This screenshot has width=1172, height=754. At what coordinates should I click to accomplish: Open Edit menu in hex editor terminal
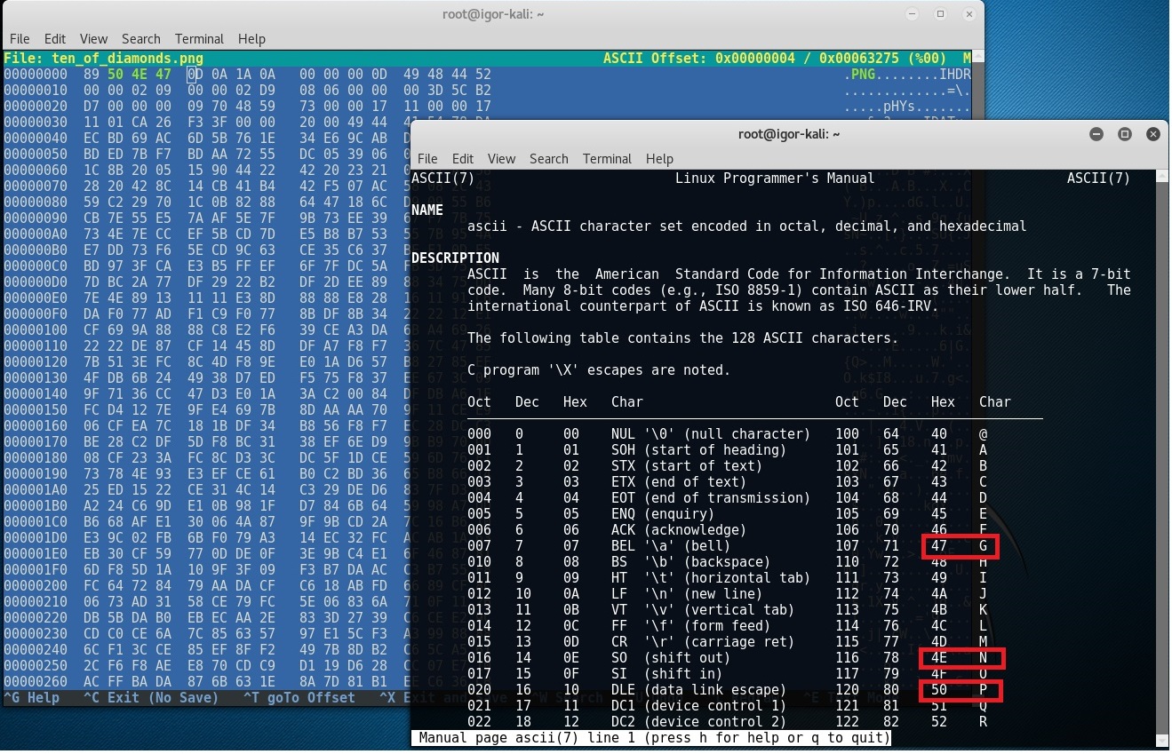[55, 39]
